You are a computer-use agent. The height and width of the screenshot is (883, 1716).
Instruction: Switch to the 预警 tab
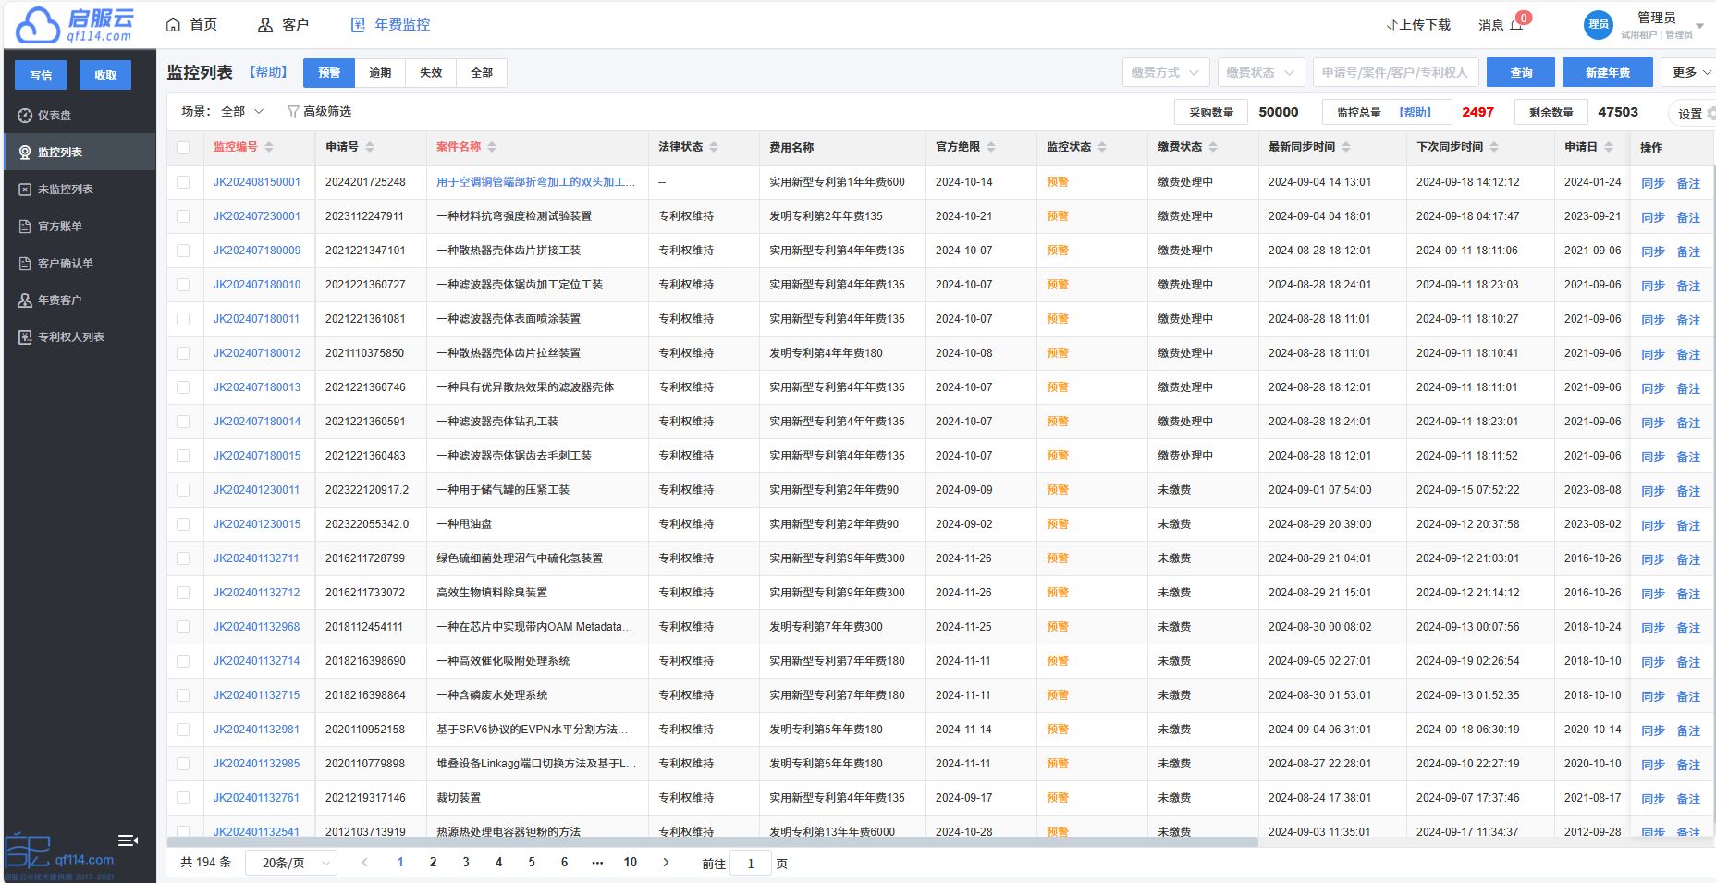[x=329, y=73]
